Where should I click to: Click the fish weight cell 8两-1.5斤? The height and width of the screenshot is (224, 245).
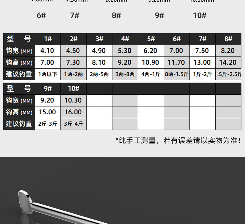[176, 74]
